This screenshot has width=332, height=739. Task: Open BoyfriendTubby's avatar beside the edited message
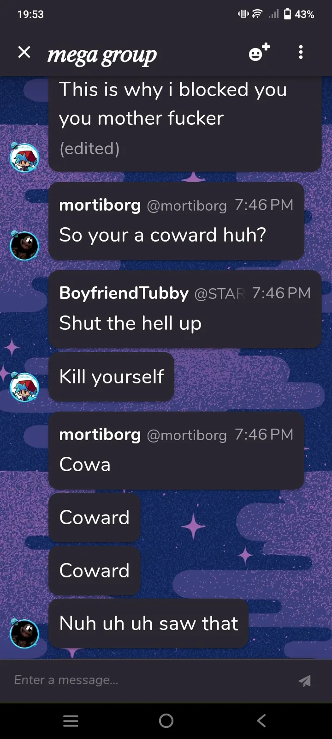click(x=24, y=157)
